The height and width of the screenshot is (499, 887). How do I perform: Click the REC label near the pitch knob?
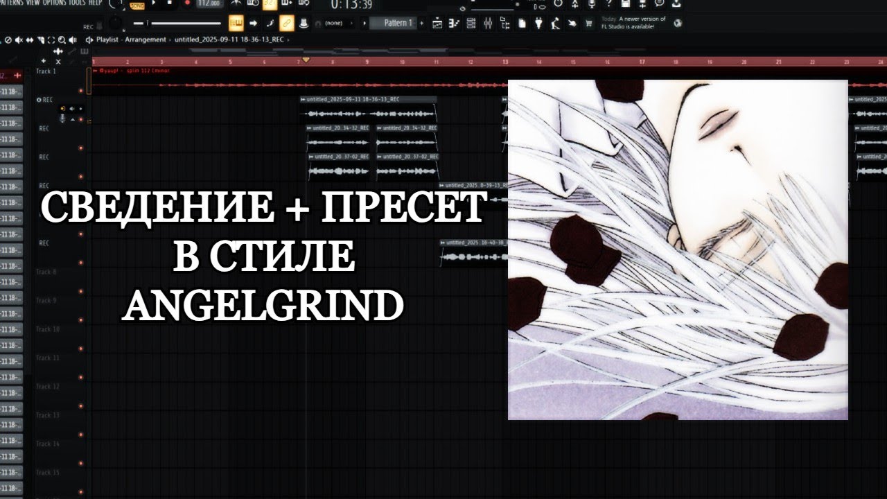click(88, 27)
